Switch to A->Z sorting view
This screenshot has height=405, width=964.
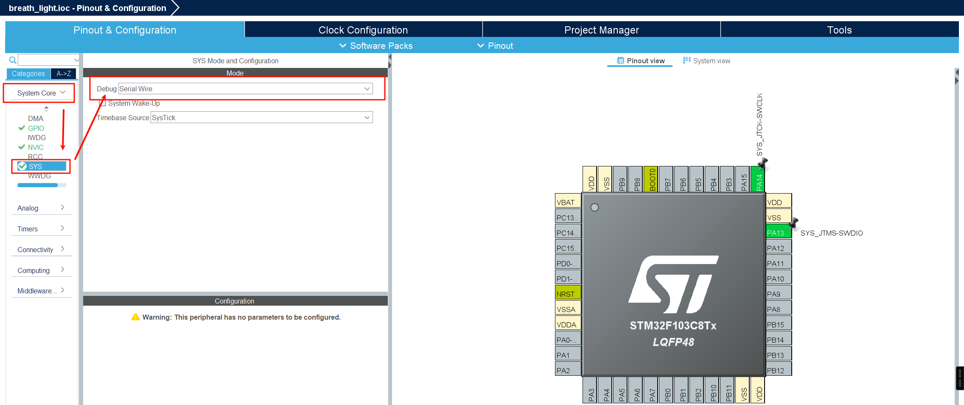coord(64,73)
